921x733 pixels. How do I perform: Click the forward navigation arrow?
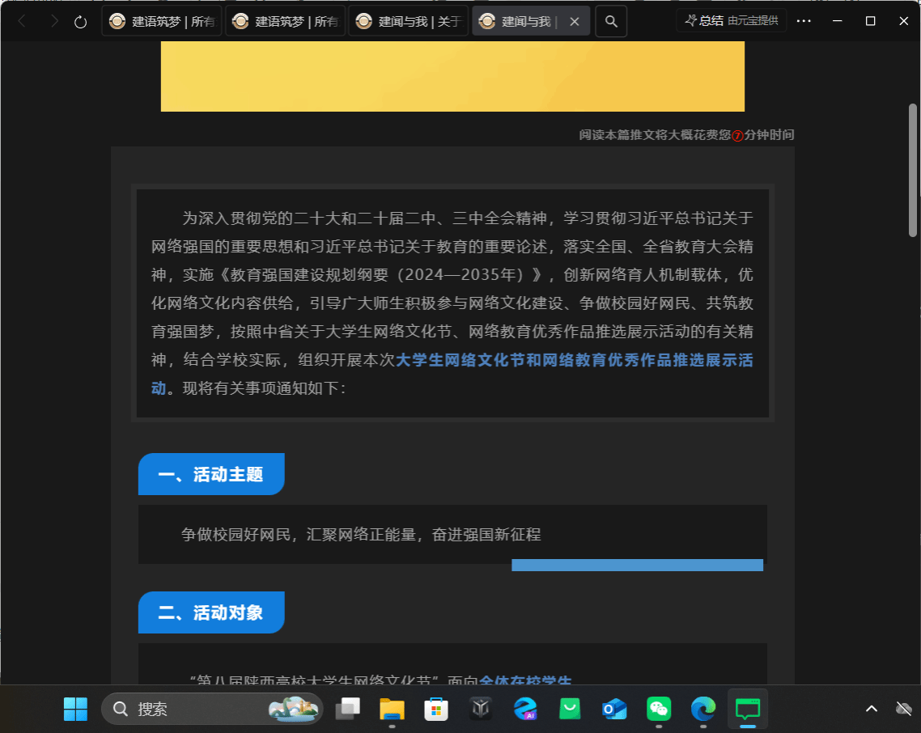54,22
